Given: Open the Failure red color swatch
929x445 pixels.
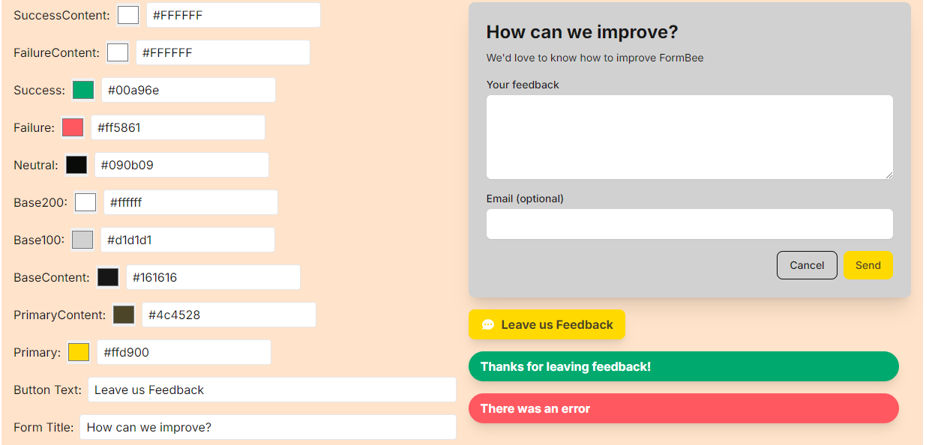Looking at the screenshot, I should coord(73,127).
